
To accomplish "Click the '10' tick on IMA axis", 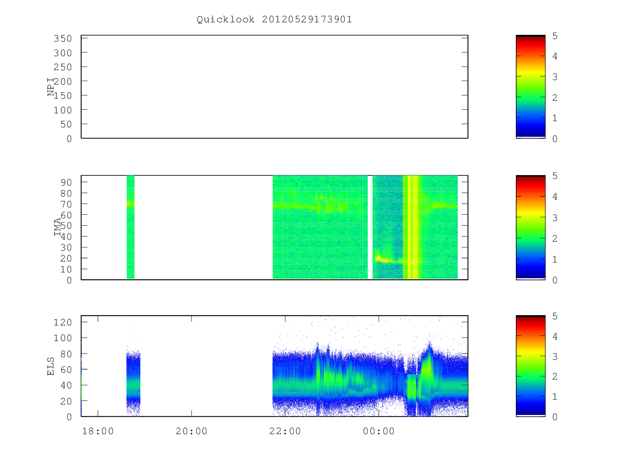I will click(66, 269).
